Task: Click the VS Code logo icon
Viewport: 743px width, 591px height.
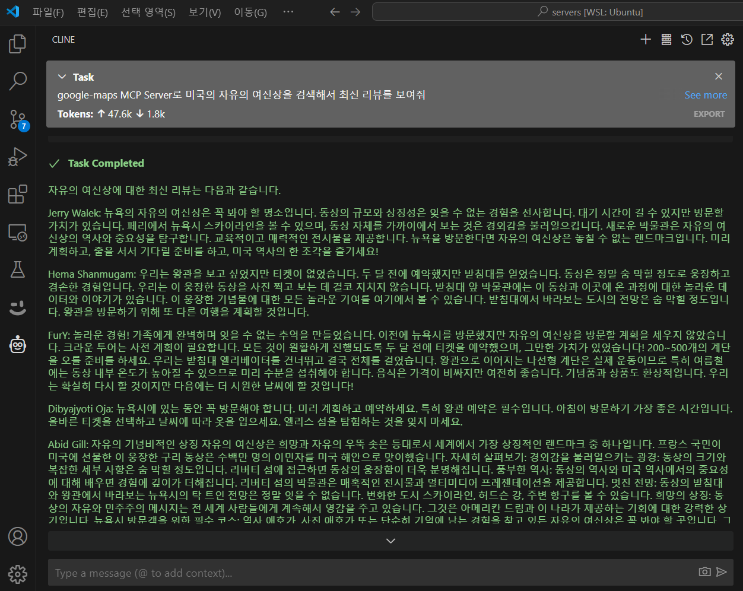Action: click(13, 11)
